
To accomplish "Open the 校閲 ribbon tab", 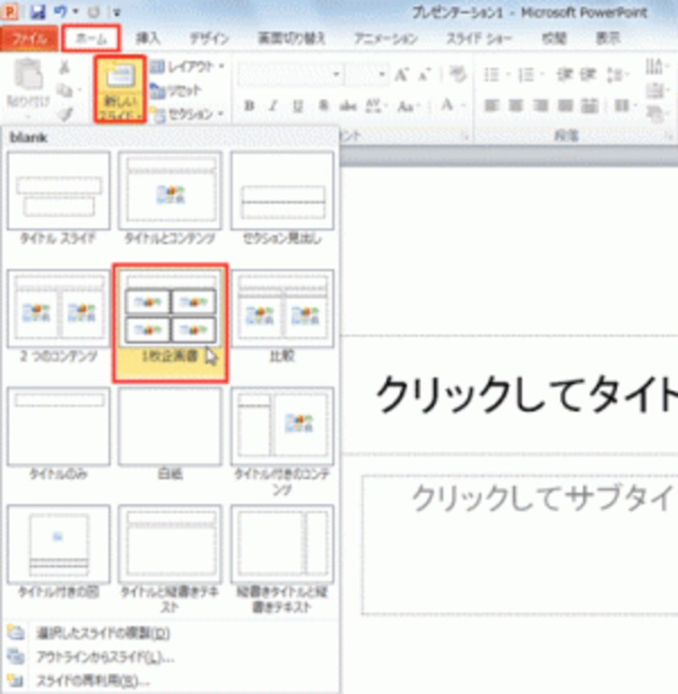I will (x=554, y=38).
